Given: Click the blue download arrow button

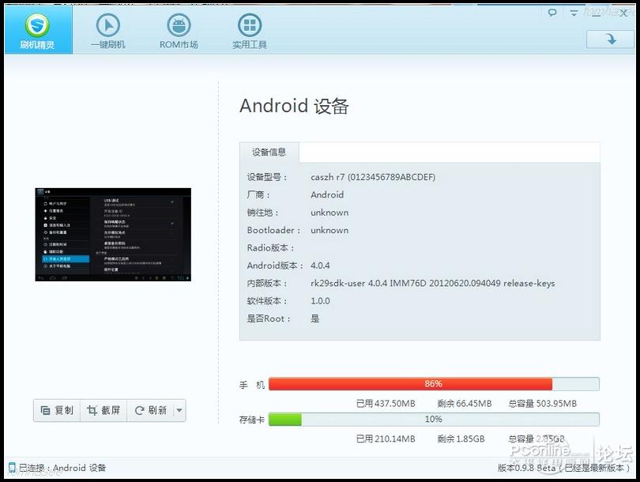Looking at the screenshot, I should (x=609, y=39).
